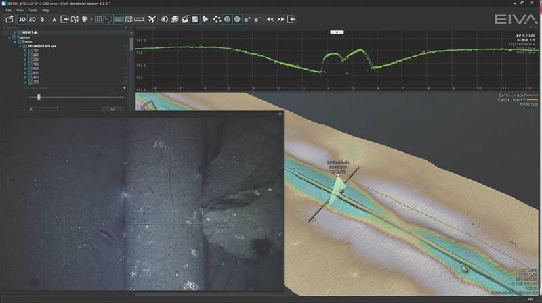Open the color palette tool
The image size is (542, 303).
[175, 20]
